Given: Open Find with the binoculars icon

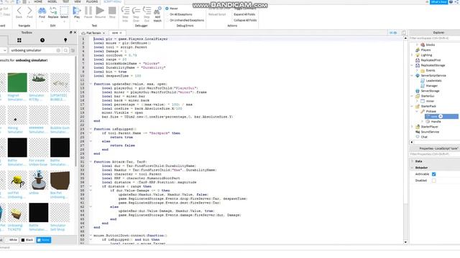Looking at the screenshot, I should point(42,13).
